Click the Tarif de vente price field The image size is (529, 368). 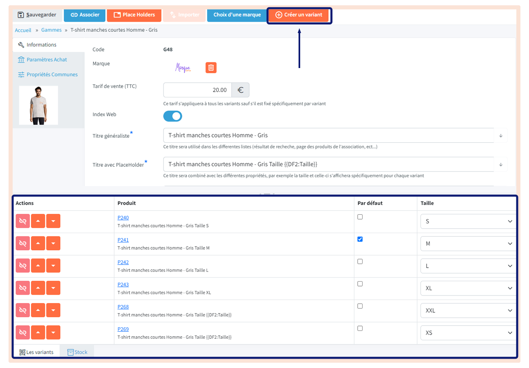tap(197, 90)
